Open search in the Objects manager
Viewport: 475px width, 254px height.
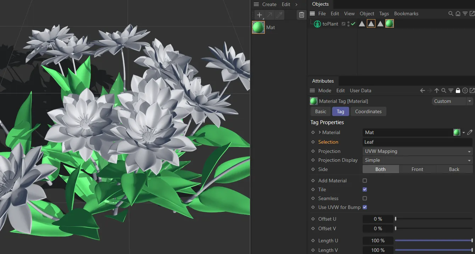pyautogui.click(x=450, y=13)
